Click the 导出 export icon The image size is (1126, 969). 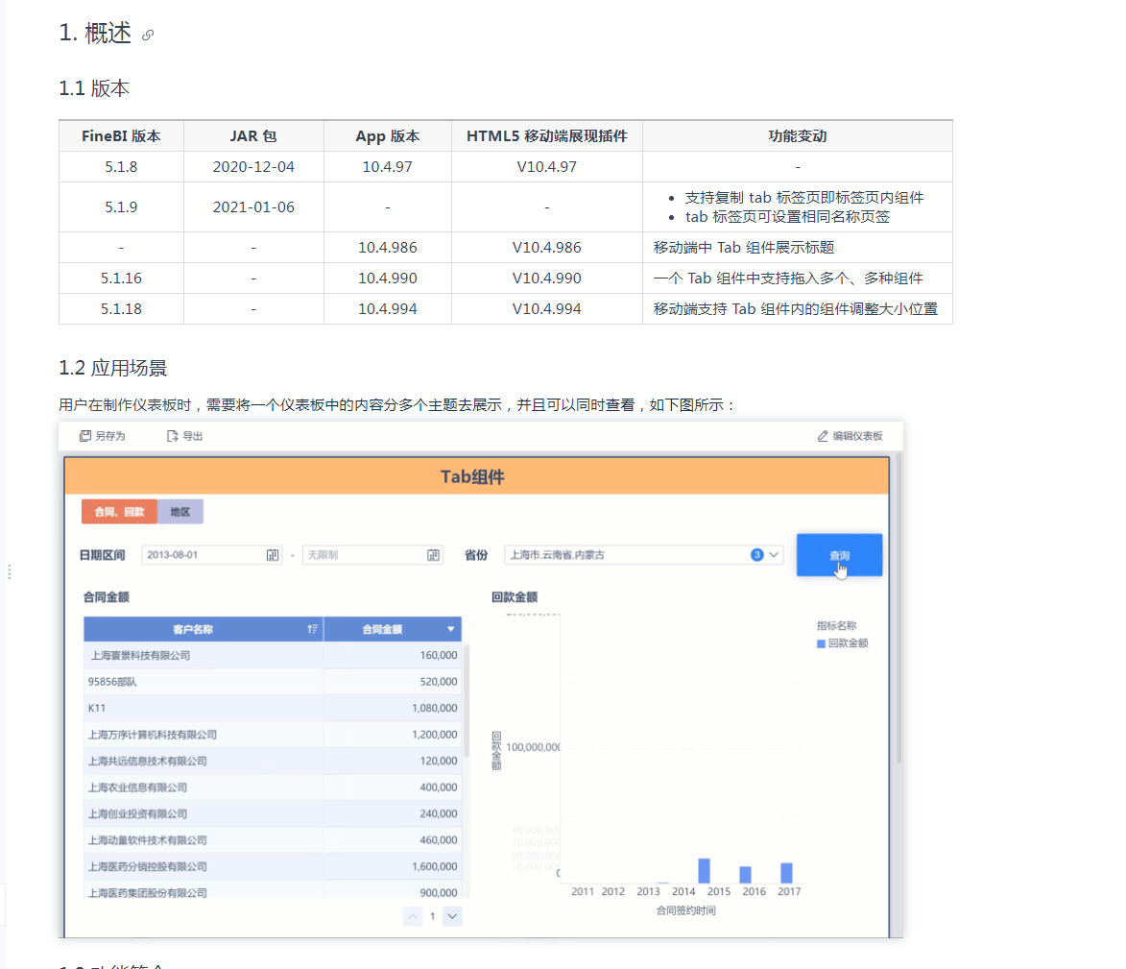click(x=173, y=436)
